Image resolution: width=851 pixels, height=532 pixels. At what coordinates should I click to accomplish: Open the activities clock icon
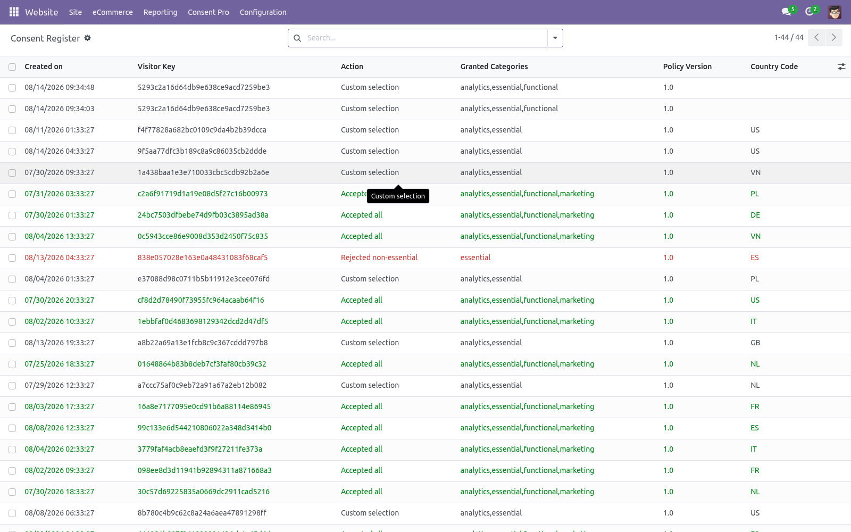click(810, 12)
